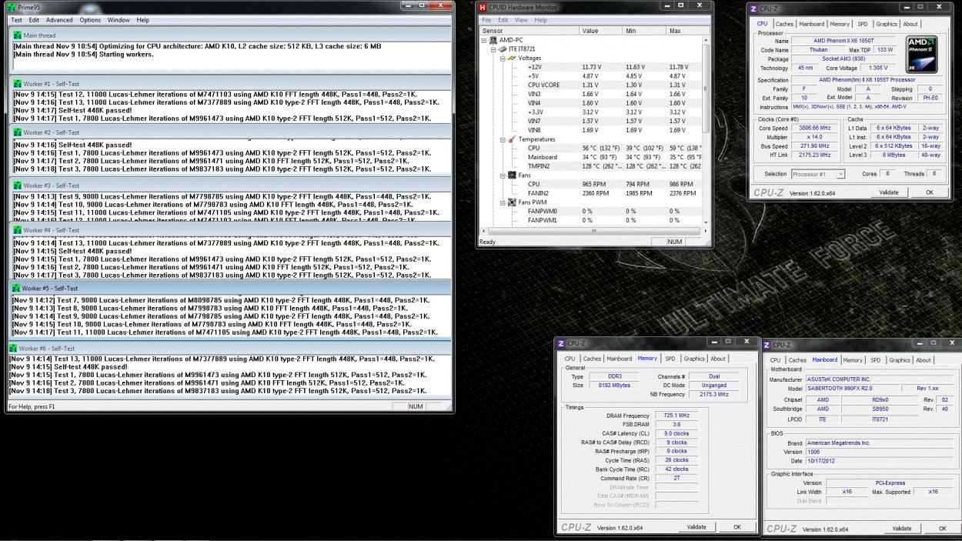Click Validate in the CPU-Z Memory window

pyautogui.click(x=696, y=527)
